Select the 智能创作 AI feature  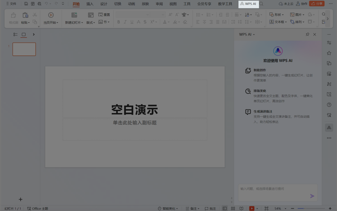point(279,75)
